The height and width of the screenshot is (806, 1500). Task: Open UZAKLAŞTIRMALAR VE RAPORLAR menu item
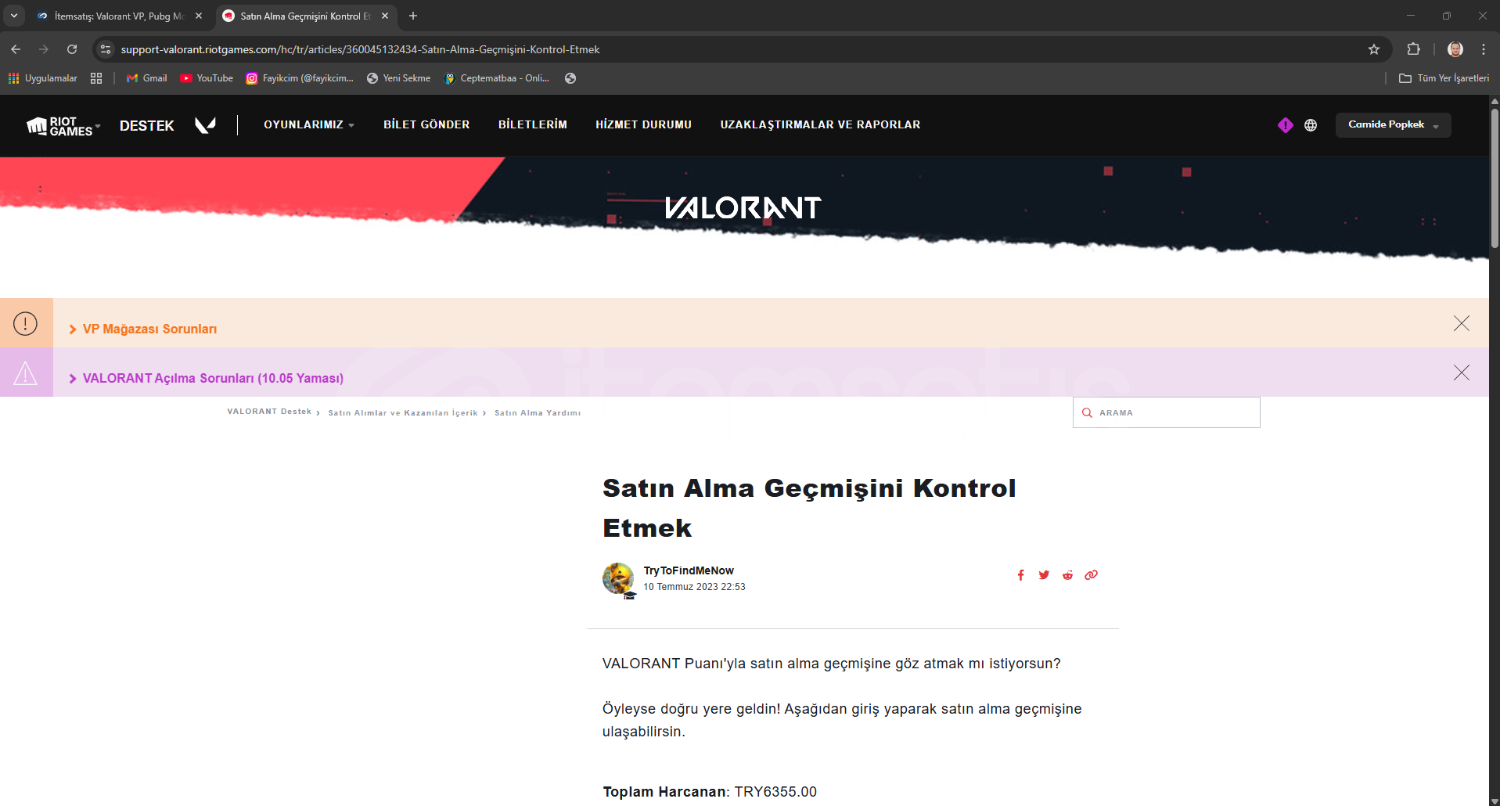820,125
